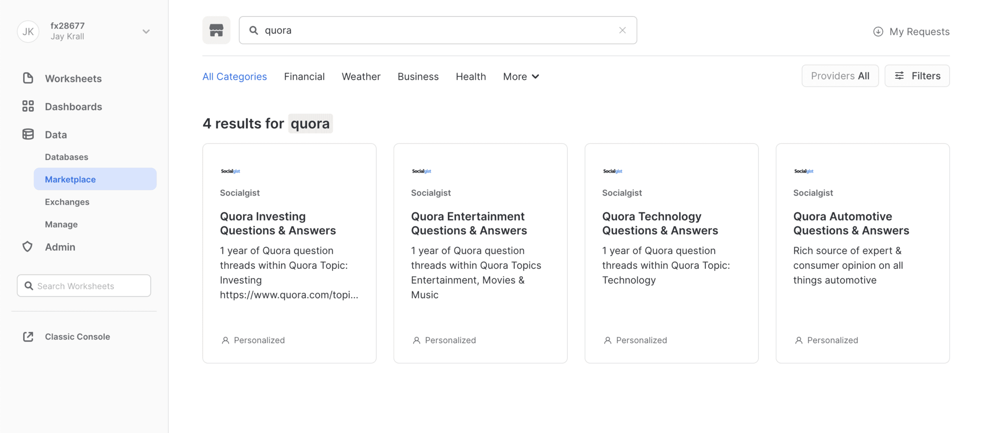Switch to the Health category
983x433 pixels.
pos(471,77)
